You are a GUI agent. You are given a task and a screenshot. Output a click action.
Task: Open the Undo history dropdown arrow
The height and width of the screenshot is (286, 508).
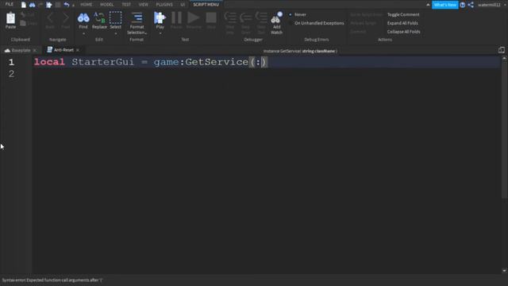(73, 6)
